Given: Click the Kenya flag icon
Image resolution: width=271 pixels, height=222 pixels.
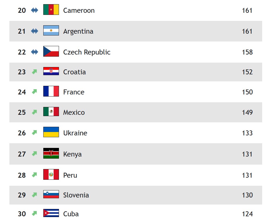Looking at the screenshot, I should pos(51,153).
